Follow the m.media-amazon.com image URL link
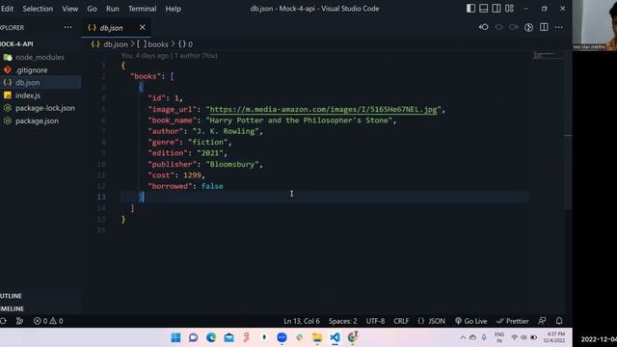Screen dimensions: 617x347 [x=324, y=109]
